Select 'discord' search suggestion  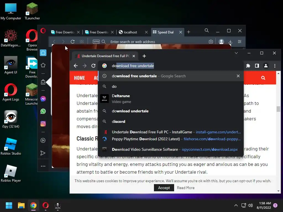point(171,121)
